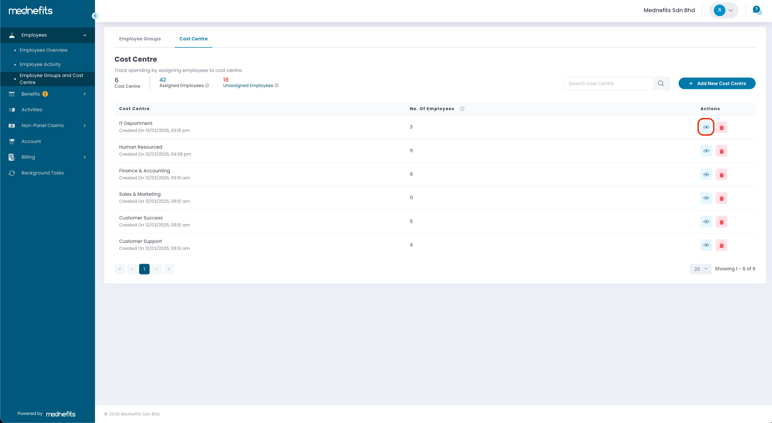Go to page 1 in pagination
This screenshot has height=423, width=772.
[x=144, y=269]
